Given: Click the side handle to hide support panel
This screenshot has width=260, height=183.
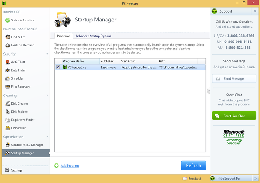Looking at the screenshot, I should tap(208, 91).
